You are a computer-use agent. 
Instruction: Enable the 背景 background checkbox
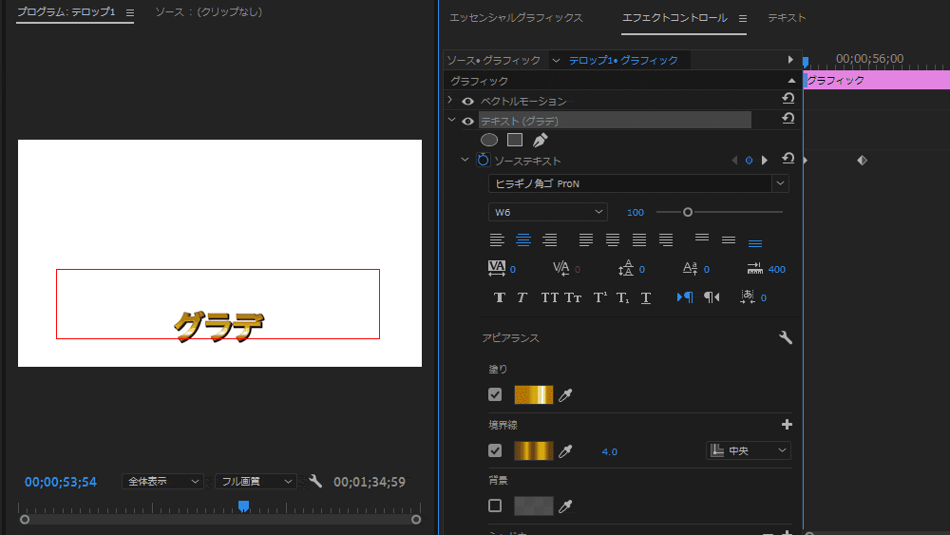495,506
